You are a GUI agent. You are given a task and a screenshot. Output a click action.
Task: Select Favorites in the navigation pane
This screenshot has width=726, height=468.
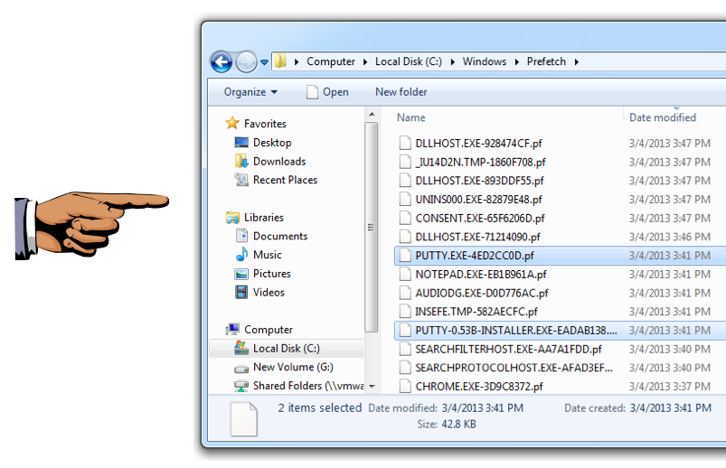(x=265, y=124)
